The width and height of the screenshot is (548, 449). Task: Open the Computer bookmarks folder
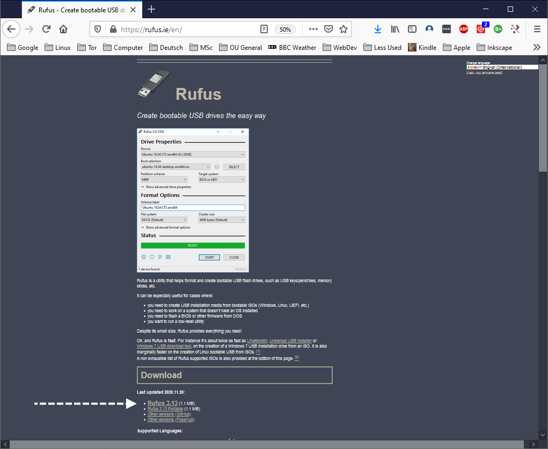123,47
